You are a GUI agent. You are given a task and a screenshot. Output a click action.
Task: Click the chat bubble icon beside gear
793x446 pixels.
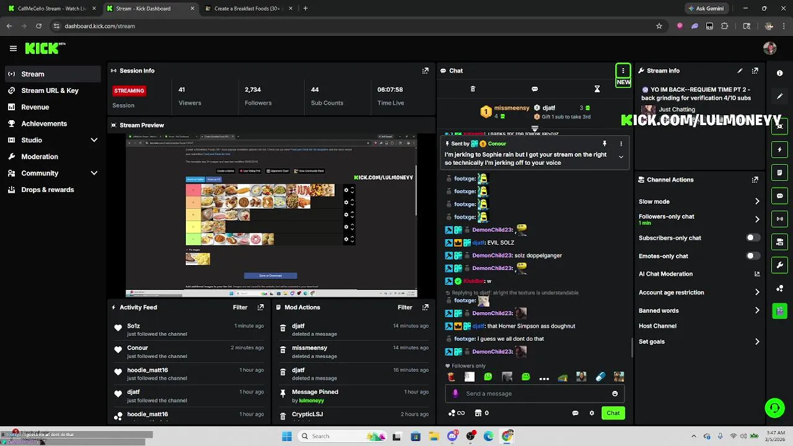576,413
